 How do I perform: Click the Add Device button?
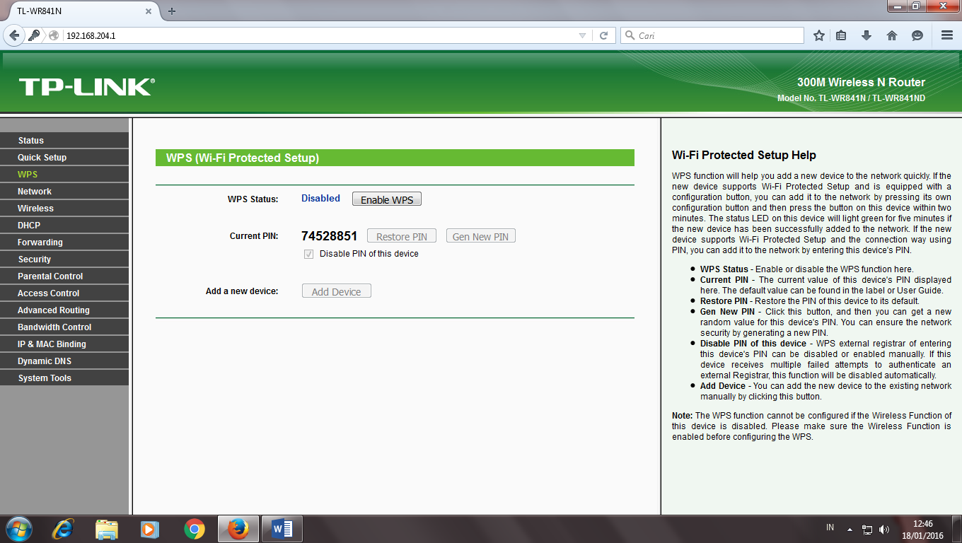click(x=337, y=291)
